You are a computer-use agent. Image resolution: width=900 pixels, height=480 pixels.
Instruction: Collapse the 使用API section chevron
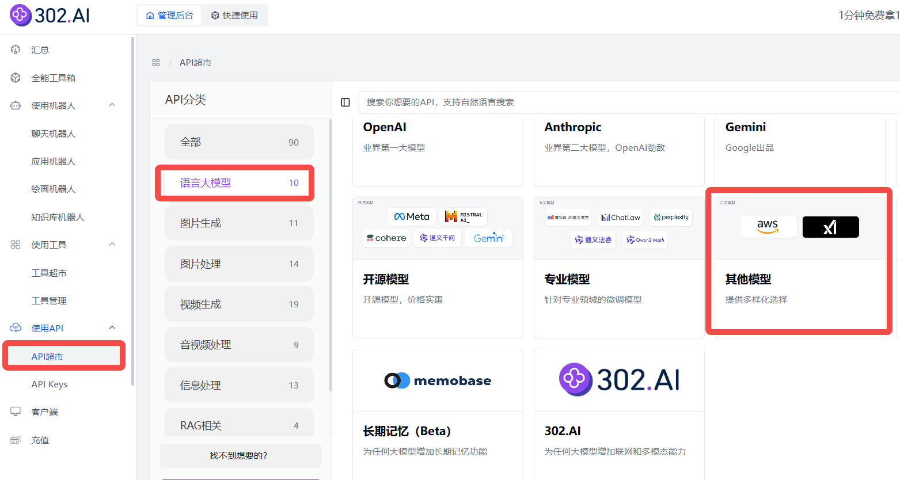click(112, 327)
